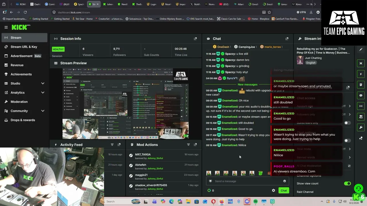The width and height of the screenshot is (367, 206).
Task: Open VPN button in address bar
Action: pos(301,12)
